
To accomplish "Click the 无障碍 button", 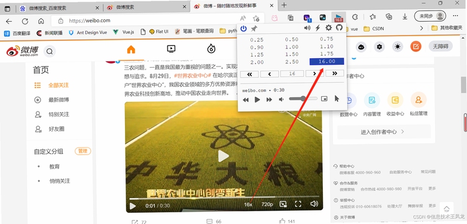I will 441,46.
